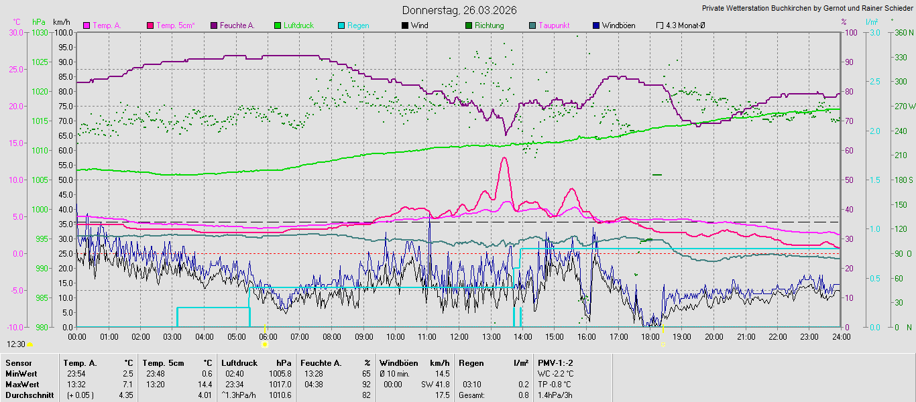The width and height of the screenshot is (916, 402).
Task: Click the black Wind legend square
Action: coord(405,25)
